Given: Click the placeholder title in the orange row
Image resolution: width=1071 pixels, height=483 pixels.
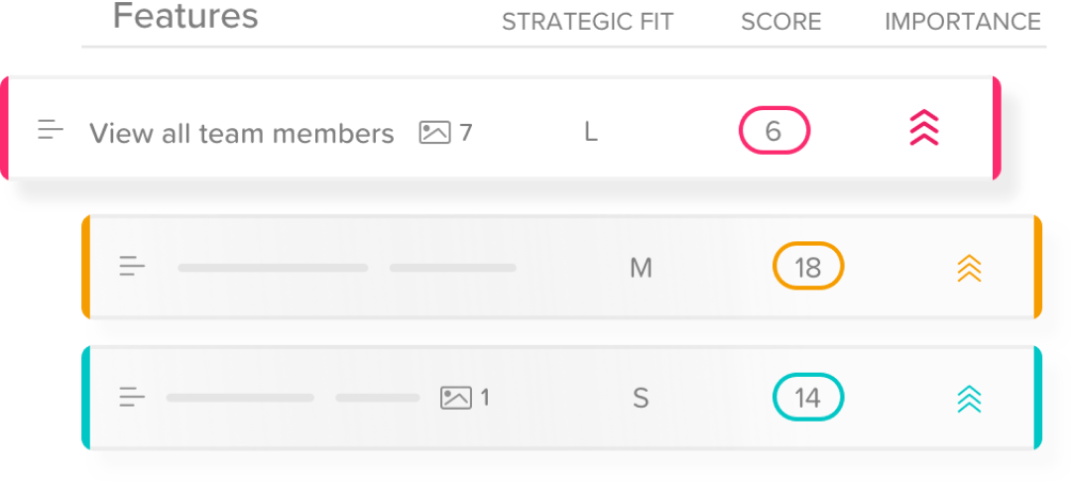Looking at the screenshot, I should point(347,268).
